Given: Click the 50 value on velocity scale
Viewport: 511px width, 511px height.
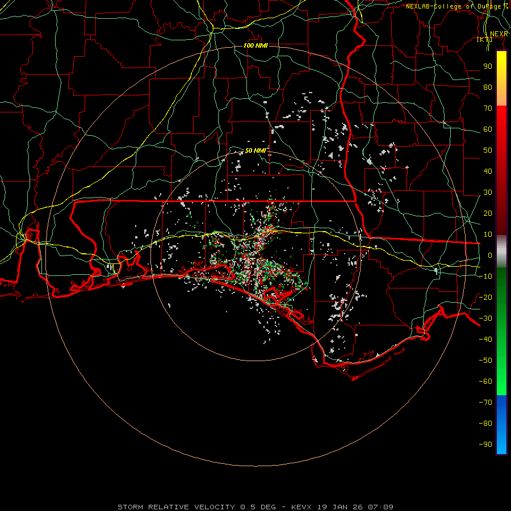Looking at the screenshot, I should pos(488,150).
